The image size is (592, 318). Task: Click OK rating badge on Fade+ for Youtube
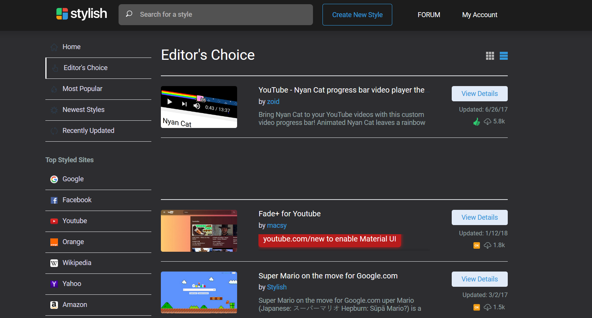[476, 246]
